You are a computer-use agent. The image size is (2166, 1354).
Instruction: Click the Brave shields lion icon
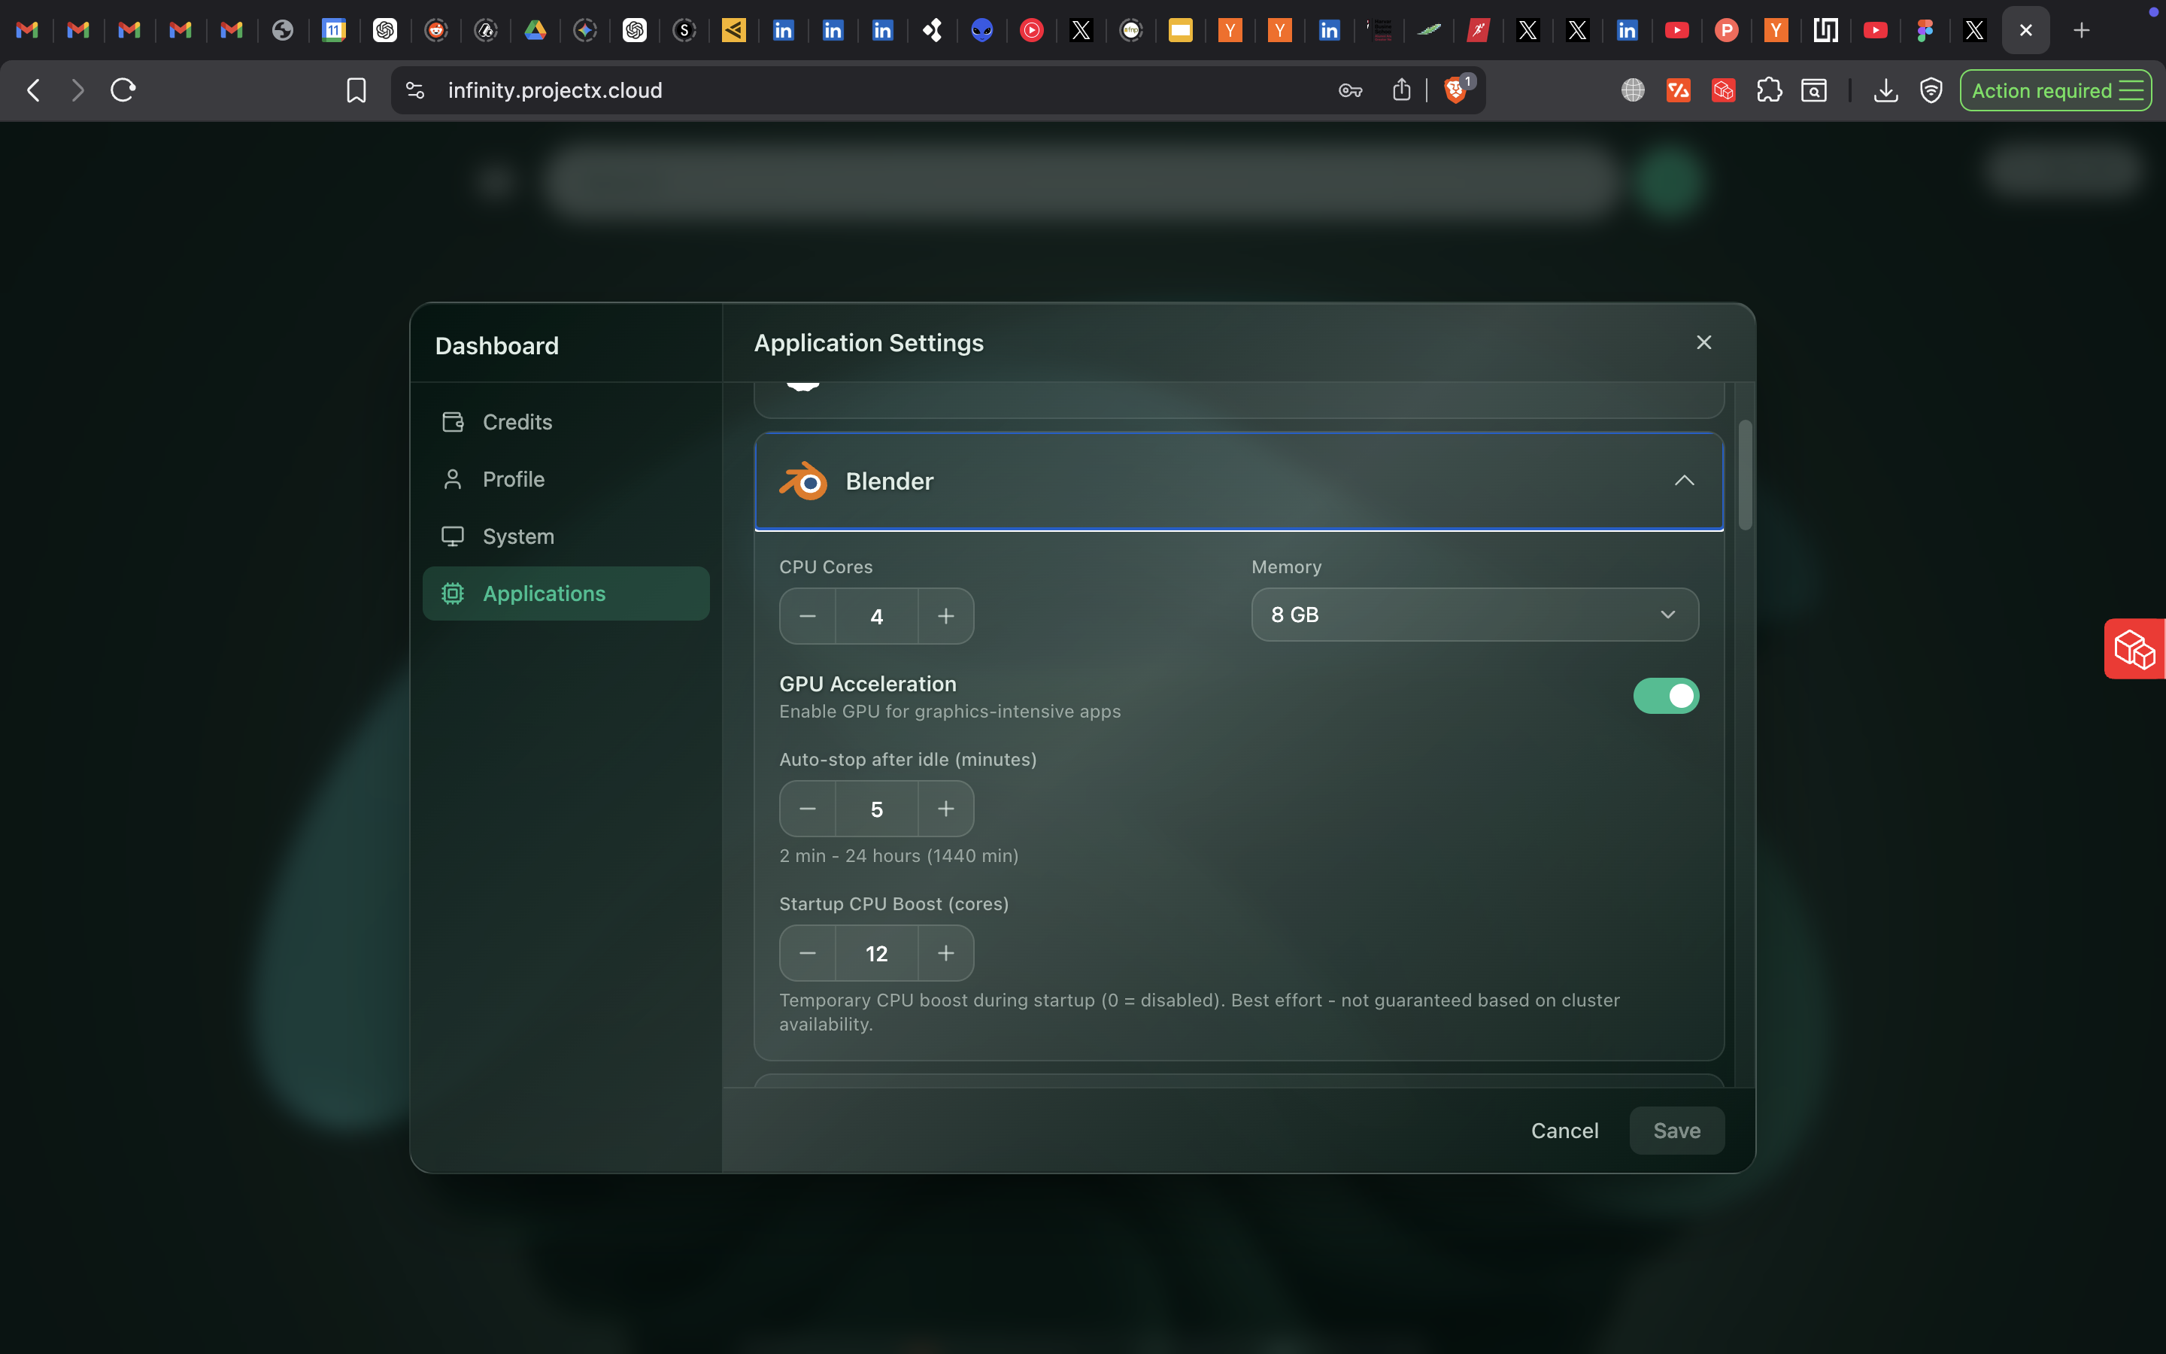tap(1455, 90)
